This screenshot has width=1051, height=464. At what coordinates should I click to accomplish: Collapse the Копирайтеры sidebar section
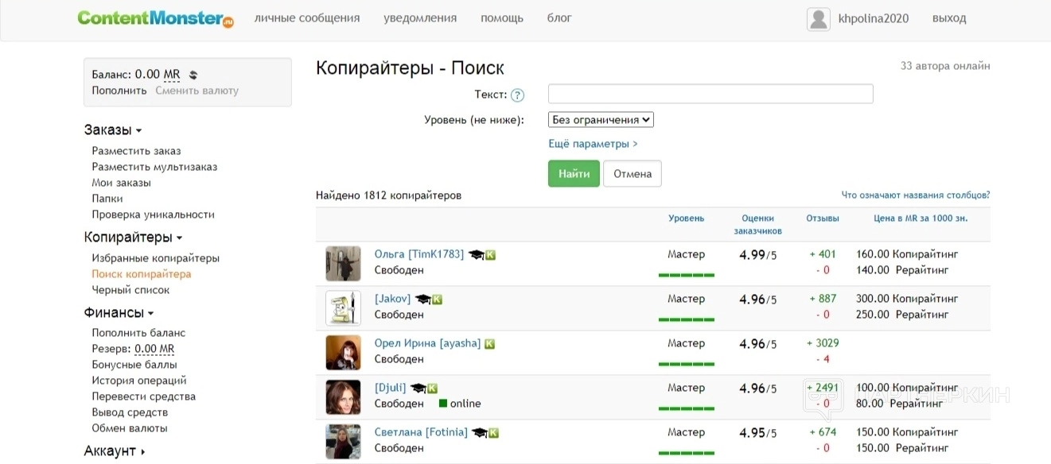pos(133,238)
